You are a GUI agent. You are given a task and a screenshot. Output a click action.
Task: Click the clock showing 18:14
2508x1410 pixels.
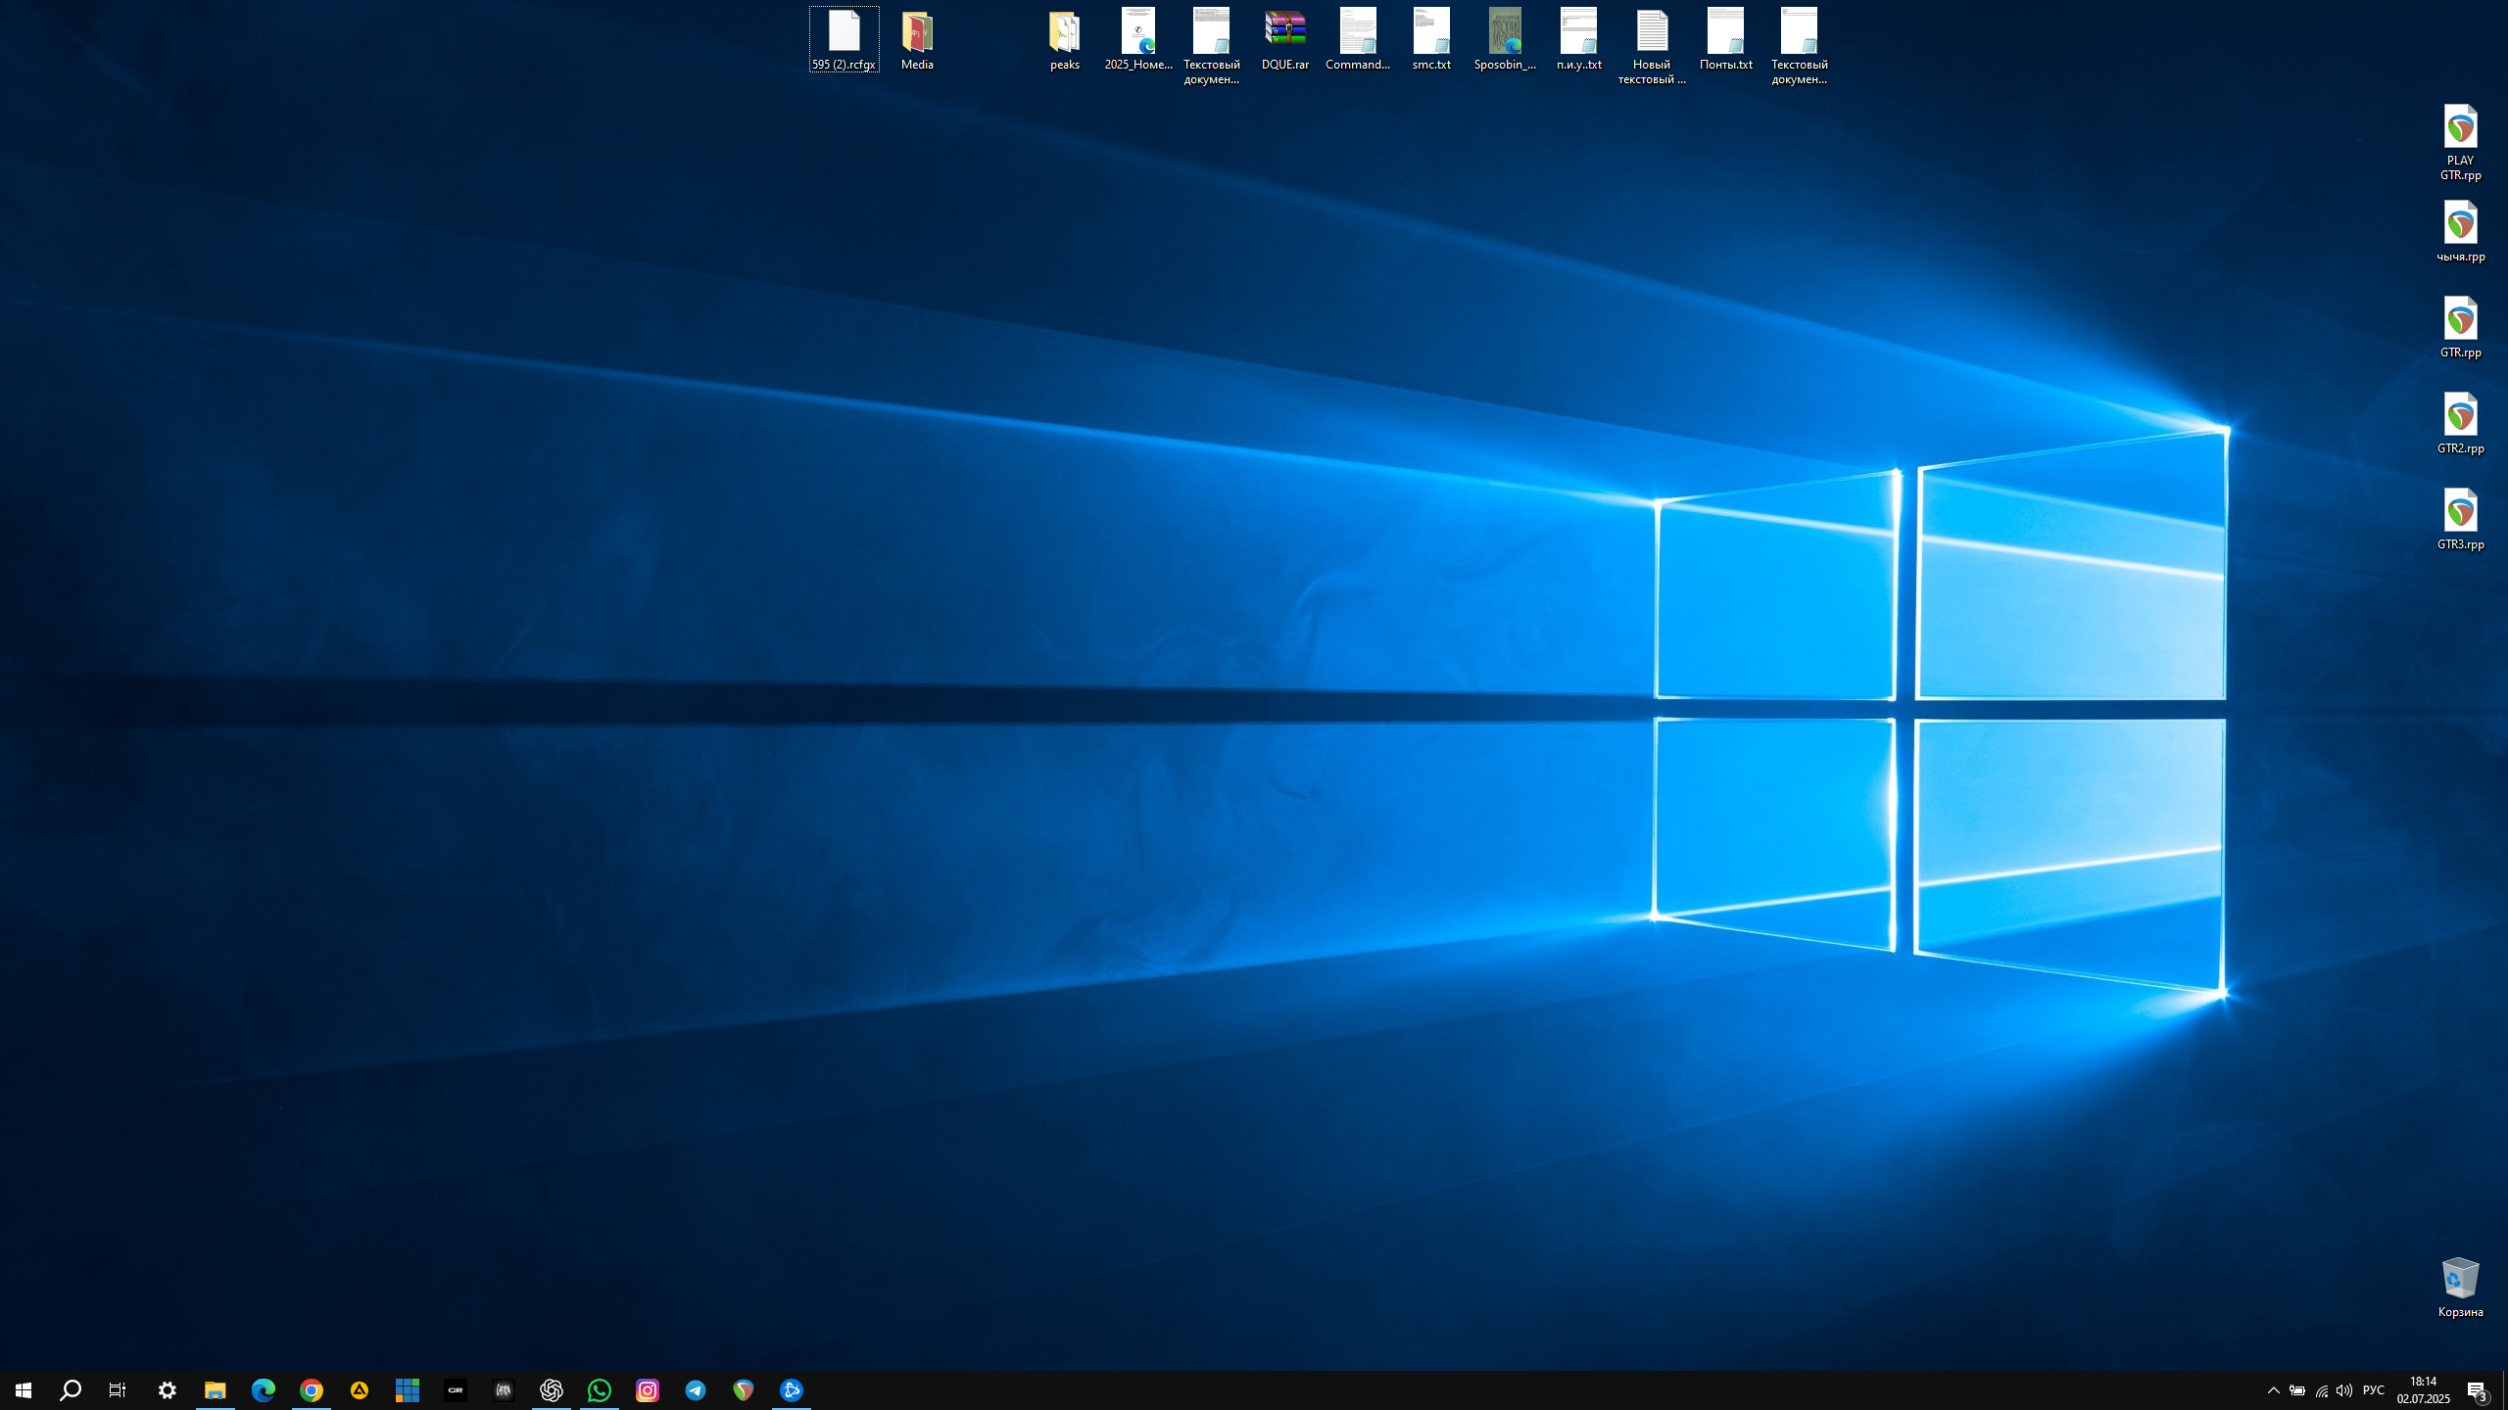2423,1390
